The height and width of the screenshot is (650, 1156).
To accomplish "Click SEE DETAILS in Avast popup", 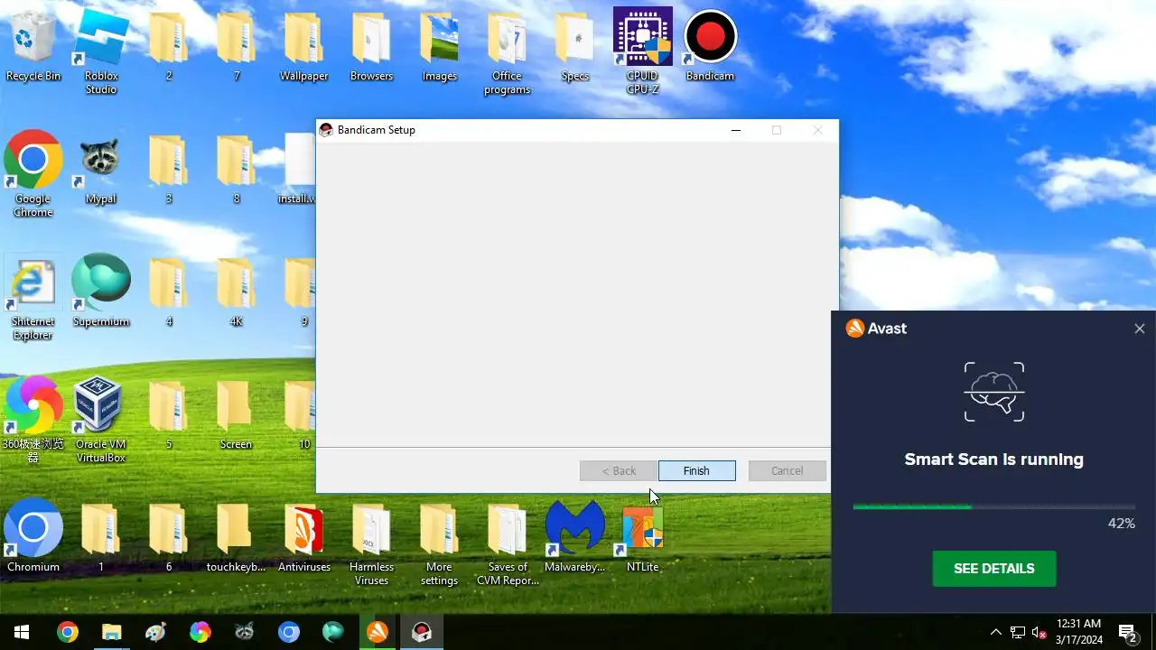I will coord(993,569).
